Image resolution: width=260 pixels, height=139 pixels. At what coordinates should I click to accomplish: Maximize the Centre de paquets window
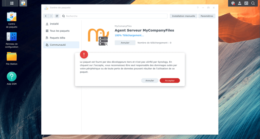(x=208, y=8)
